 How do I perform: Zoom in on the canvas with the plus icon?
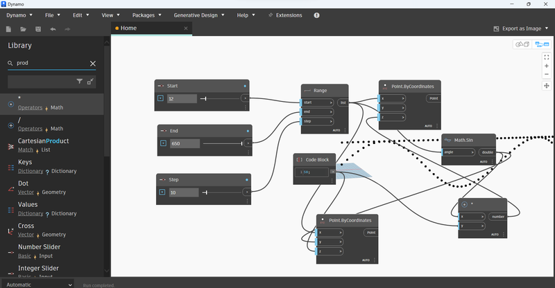pyautogui.click(x=547, y=66)
